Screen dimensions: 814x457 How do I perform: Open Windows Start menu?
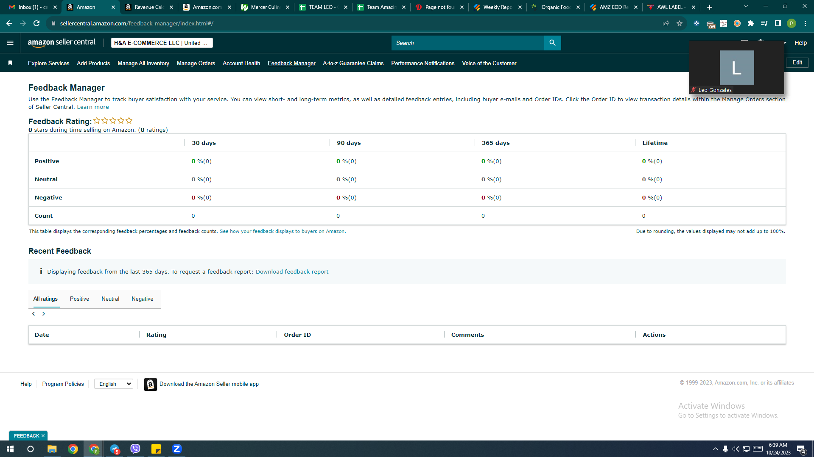pyautogui.click(x=10, y=449)
